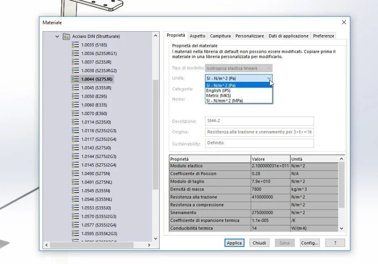Click the Applica button
This screenshot has width=378, height=264.
(x=234, y=243)
